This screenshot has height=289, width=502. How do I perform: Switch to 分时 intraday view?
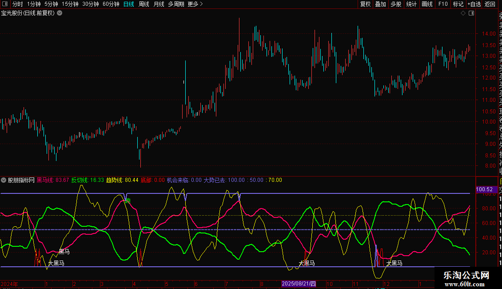(17, 4)
